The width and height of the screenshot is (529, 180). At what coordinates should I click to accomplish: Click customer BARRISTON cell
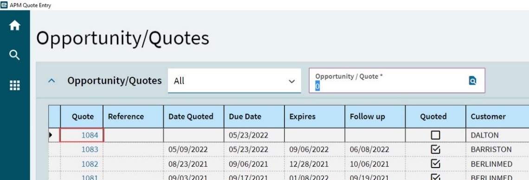coord(497,149)
